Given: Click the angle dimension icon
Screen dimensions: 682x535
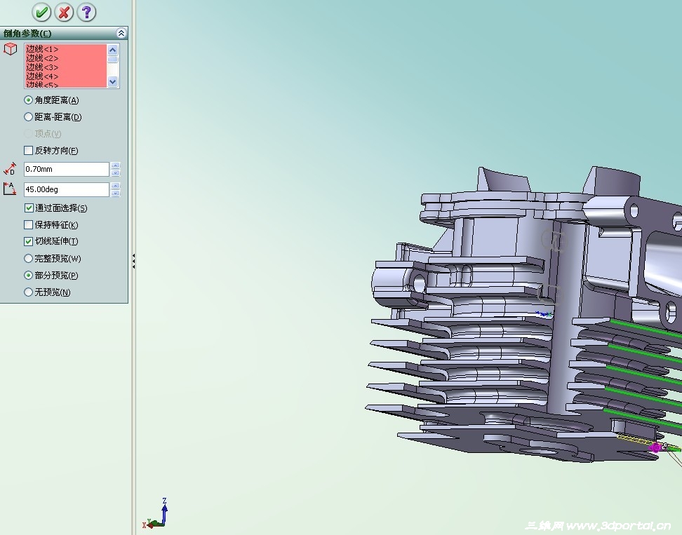Looking at the screenshot, I should (x=10, y=189).
